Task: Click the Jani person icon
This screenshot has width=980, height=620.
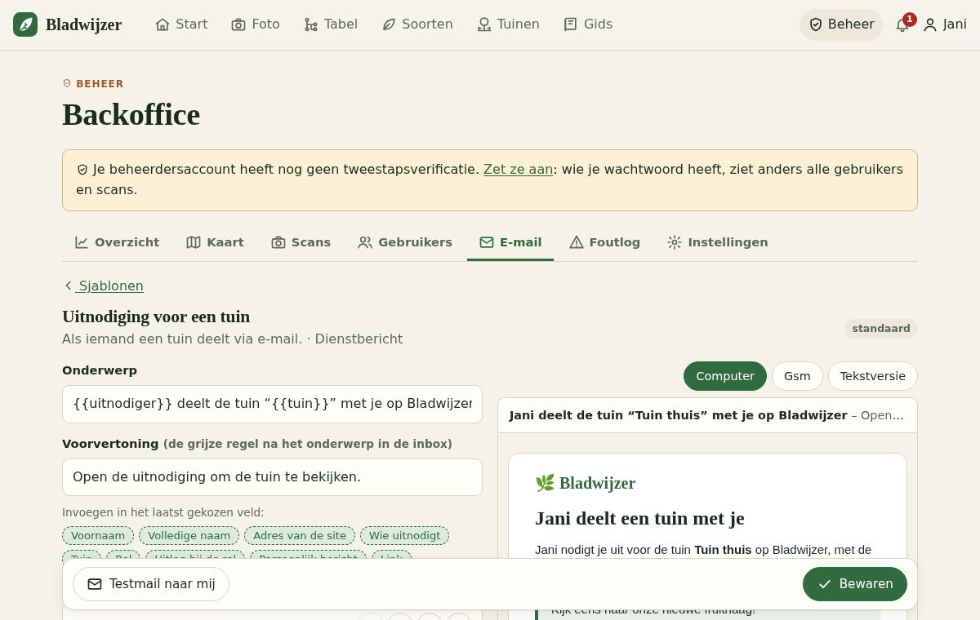Action: pyautogui.click(x=930, y=24)
